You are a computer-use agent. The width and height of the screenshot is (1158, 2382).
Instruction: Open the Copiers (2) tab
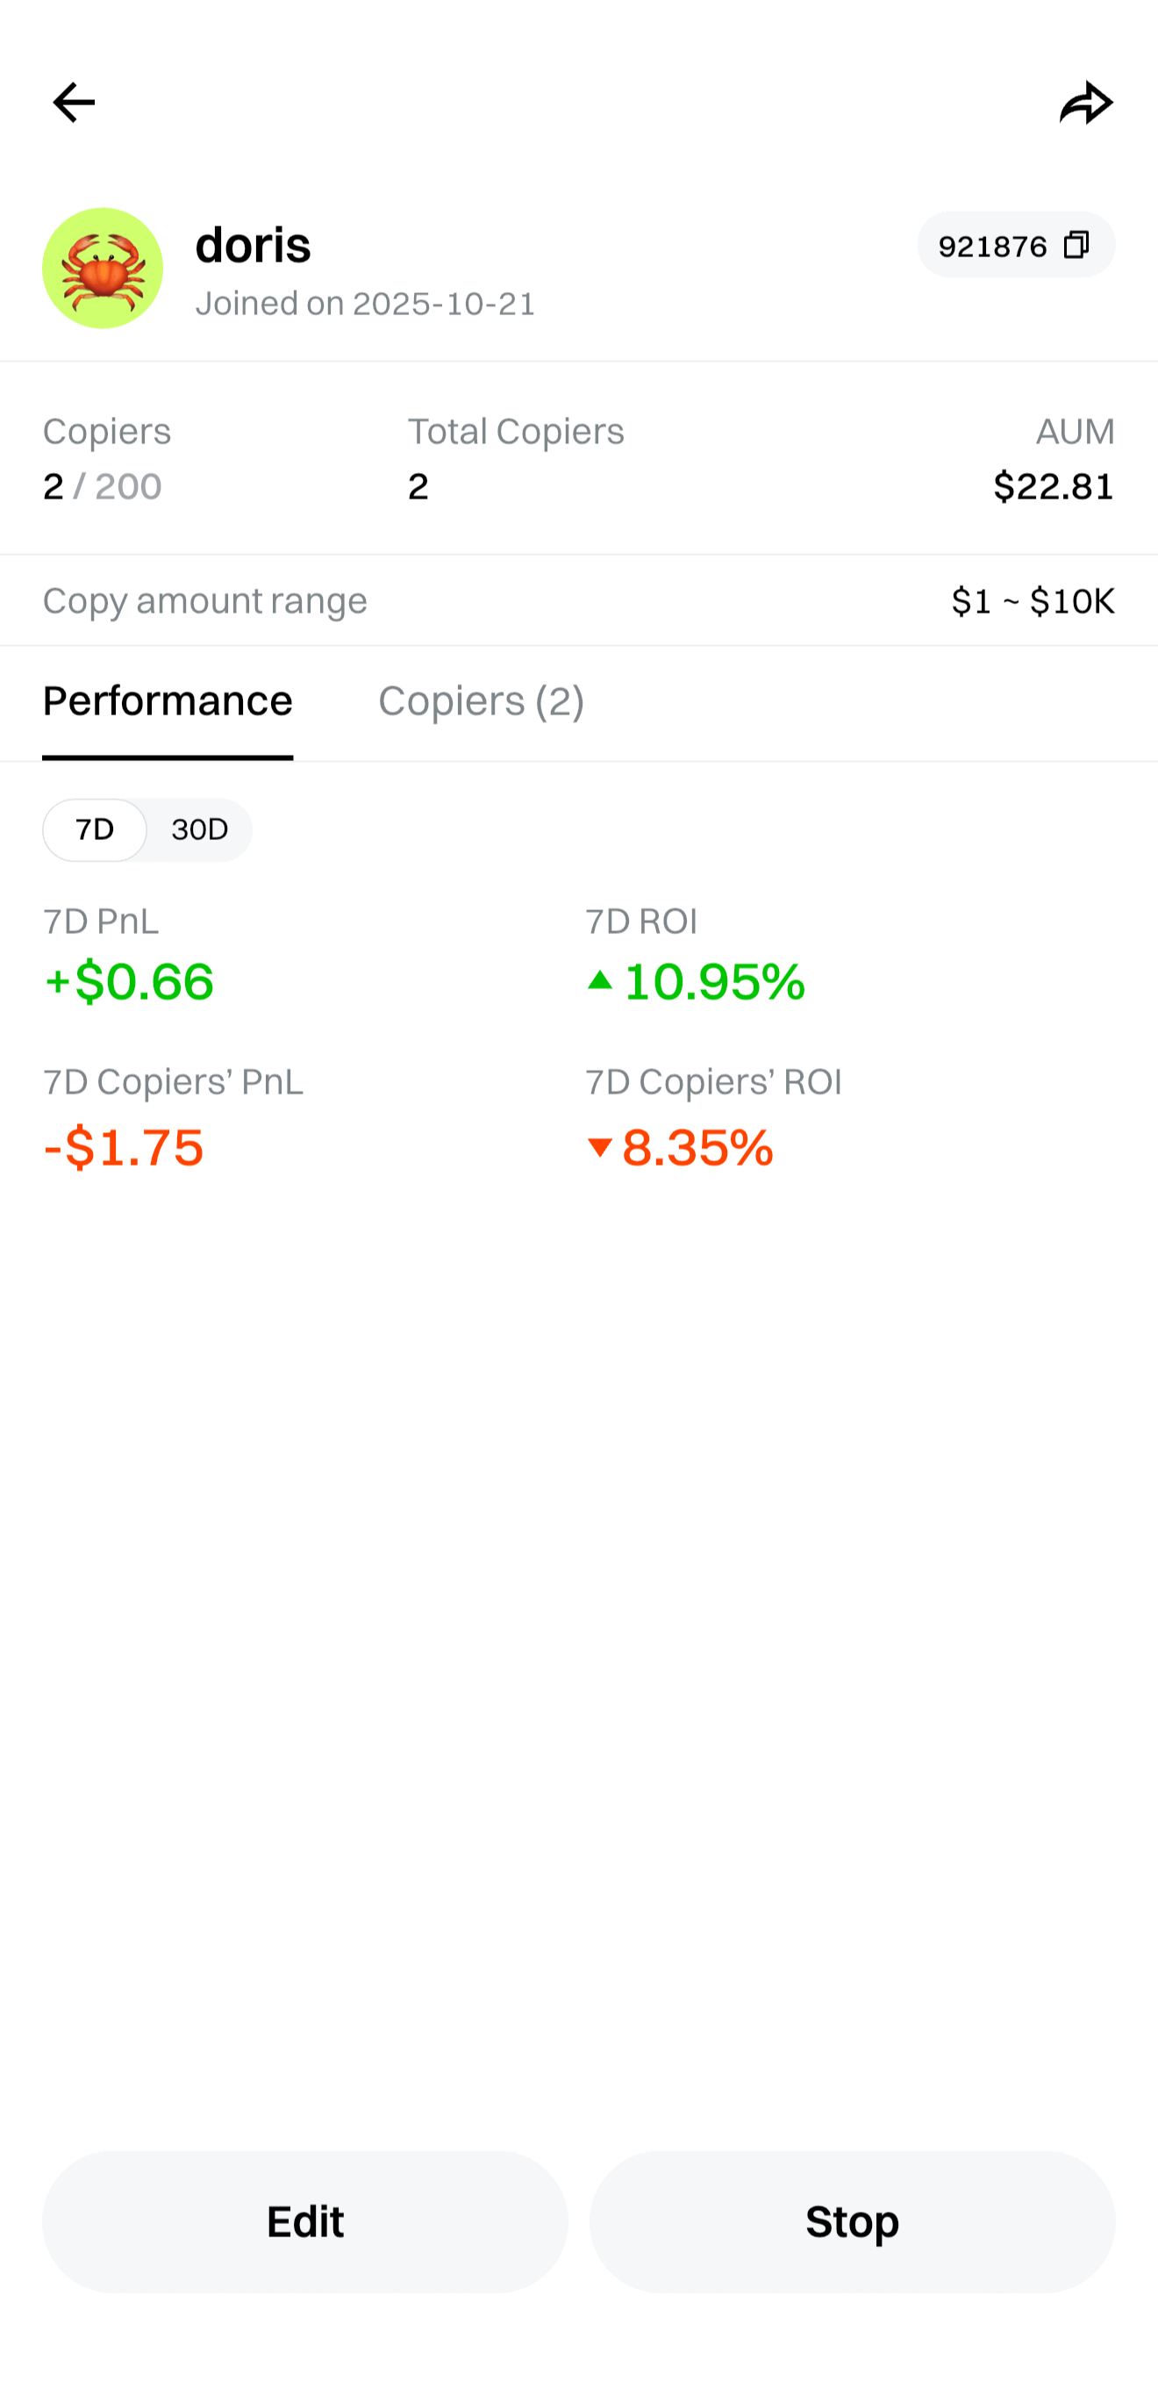pos(481,702)
